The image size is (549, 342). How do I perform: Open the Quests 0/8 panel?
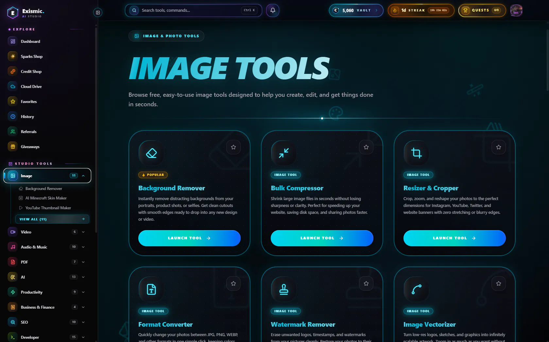482,10
